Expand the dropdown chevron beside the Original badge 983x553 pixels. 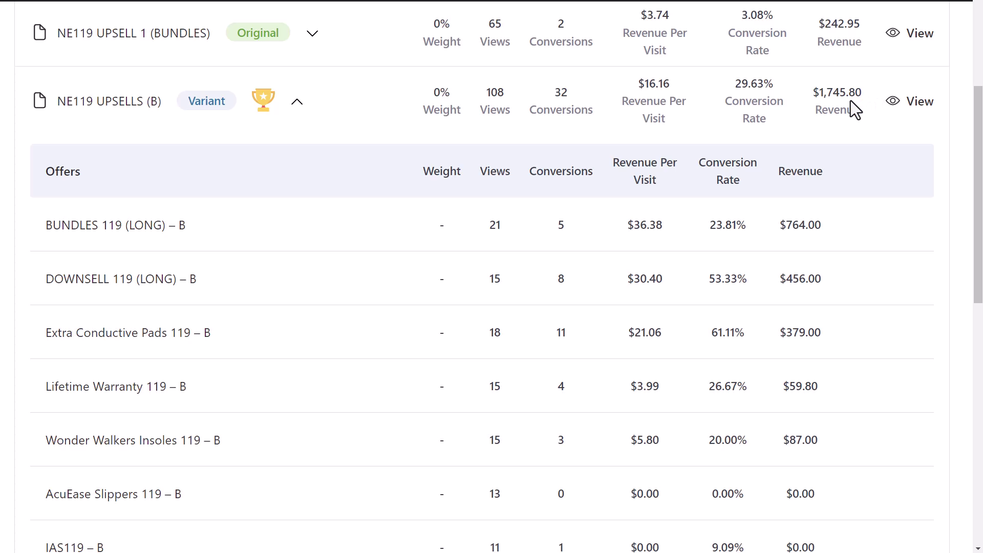tap(312, 33)
